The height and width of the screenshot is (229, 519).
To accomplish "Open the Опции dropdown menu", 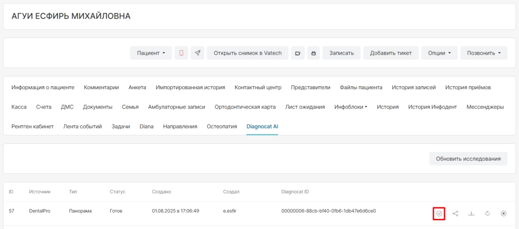I will pos(439,53).
